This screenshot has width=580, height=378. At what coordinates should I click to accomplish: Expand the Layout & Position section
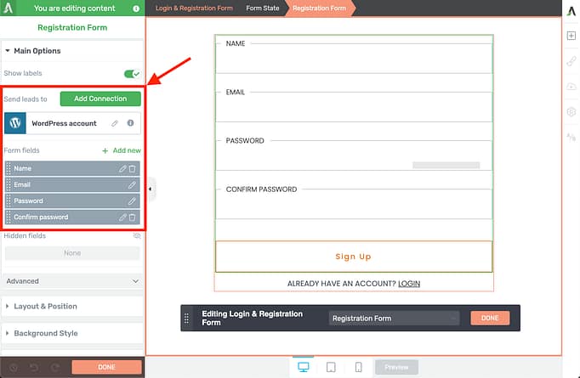coord(72,307)
